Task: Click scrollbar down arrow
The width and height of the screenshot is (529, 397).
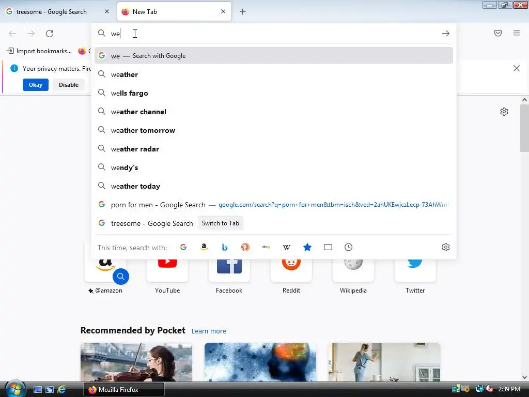Action: [524, 377]
